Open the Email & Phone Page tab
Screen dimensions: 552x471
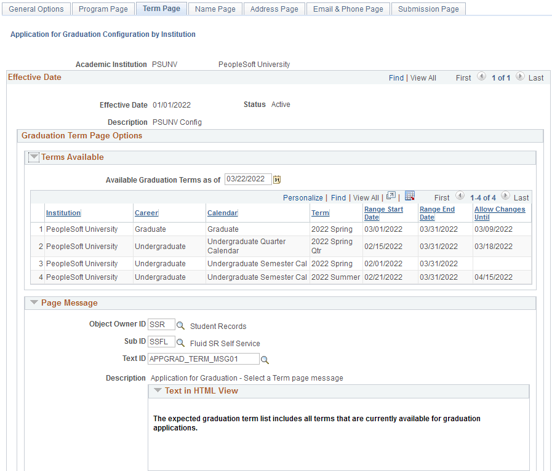coord(348,9)
